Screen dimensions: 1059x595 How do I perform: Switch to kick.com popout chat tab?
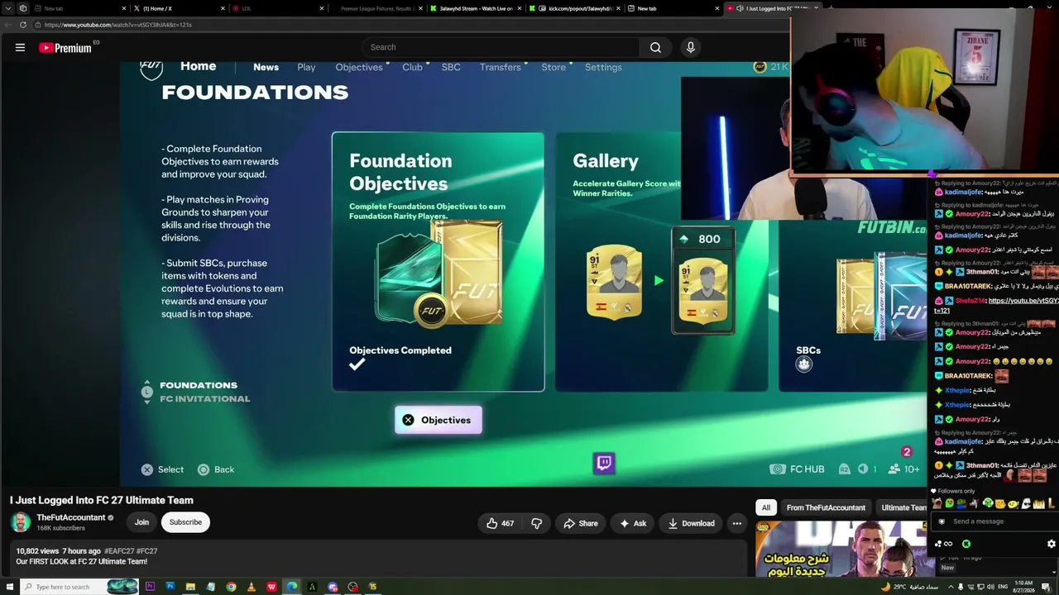tap(577, 8)
